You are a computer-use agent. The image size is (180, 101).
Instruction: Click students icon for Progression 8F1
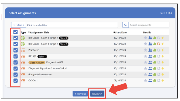pyautogui.click(x=150, y=62)
